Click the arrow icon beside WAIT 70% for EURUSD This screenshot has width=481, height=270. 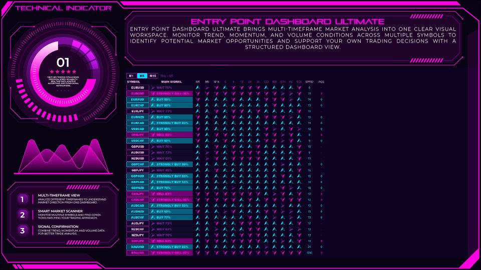point(153,87)
